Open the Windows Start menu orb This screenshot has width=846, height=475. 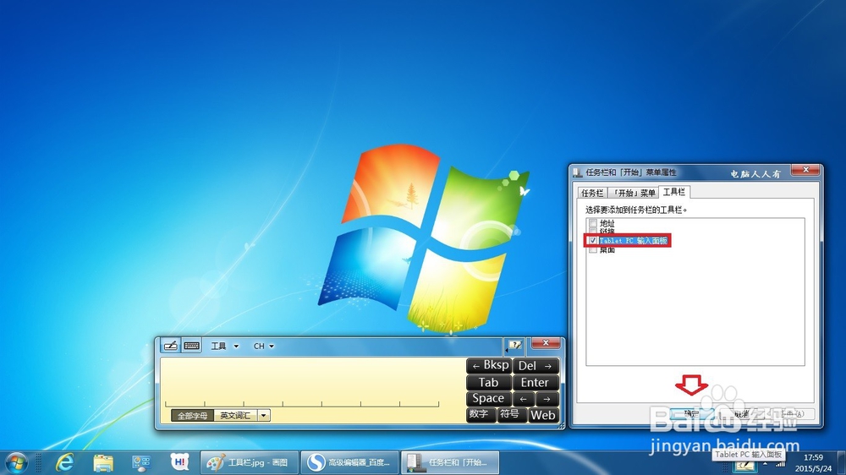pos(16,462)
